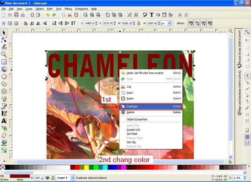The width and height of the screenshot is (251, 182).
Task: Select the Connector tool
Action: pos(4,150)
